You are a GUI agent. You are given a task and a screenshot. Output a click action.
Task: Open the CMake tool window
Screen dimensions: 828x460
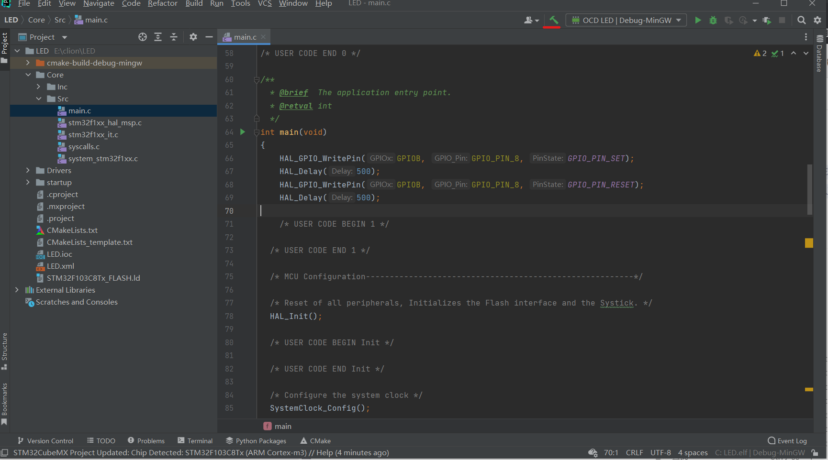(315, 441)
